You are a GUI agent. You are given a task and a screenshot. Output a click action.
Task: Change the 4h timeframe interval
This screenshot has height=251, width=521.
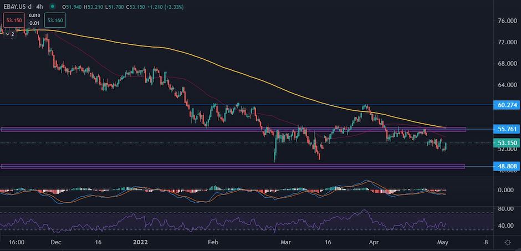(x=40, y=7)
